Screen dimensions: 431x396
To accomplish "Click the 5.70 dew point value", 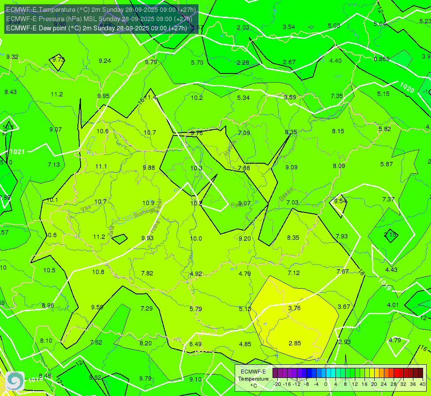I will 197,62.
